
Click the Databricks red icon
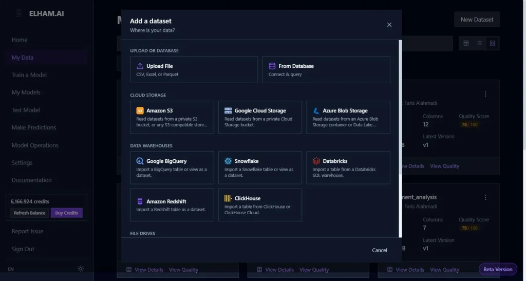(x=316, y=161)
